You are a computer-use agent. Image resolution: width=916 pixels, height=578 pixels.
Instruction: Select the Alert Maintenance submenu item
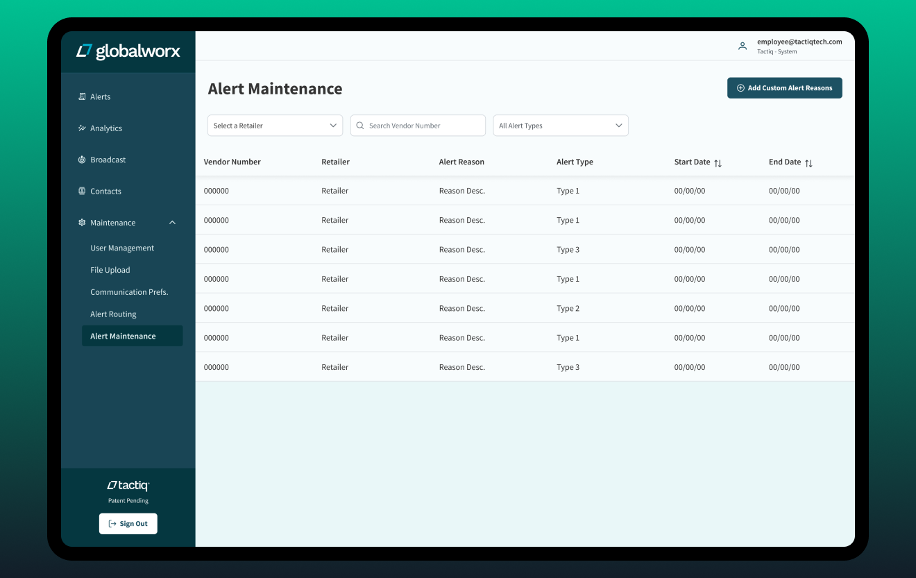(132, 336)
